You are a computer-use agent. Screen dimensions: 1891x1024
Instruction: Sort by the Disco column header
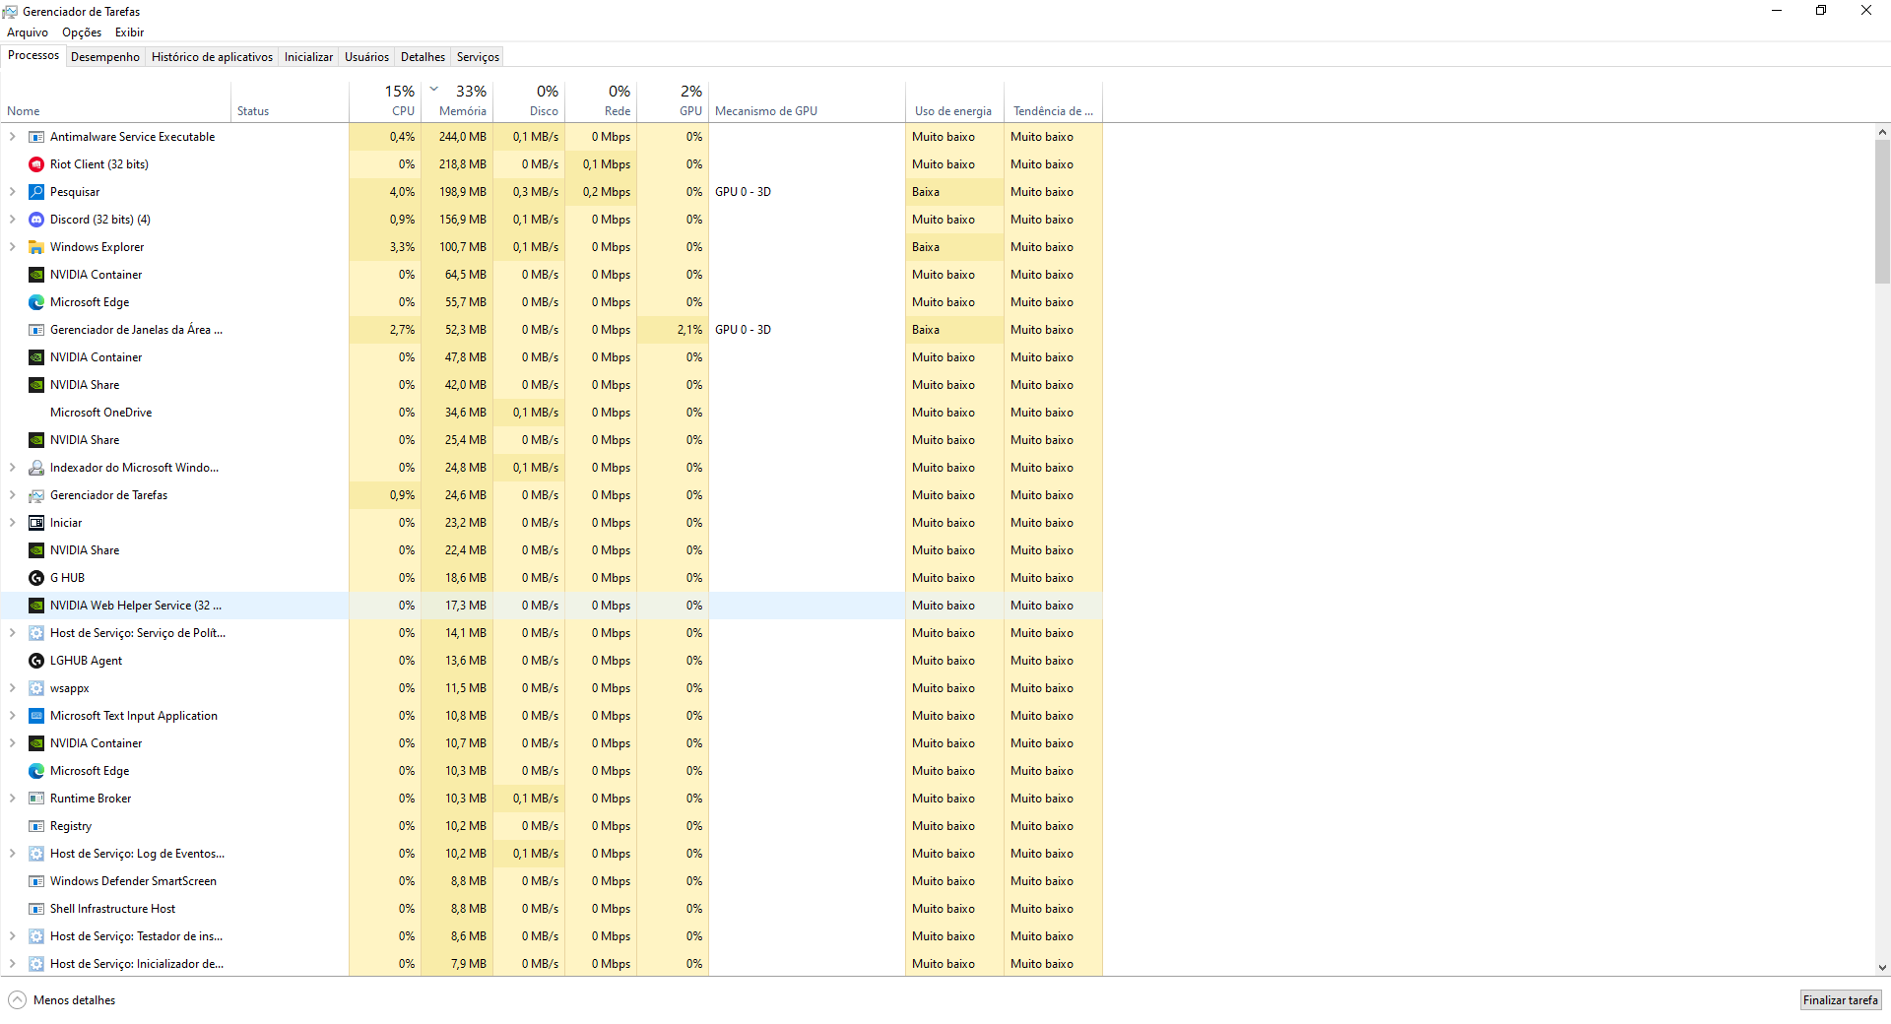tap(529, 100)
